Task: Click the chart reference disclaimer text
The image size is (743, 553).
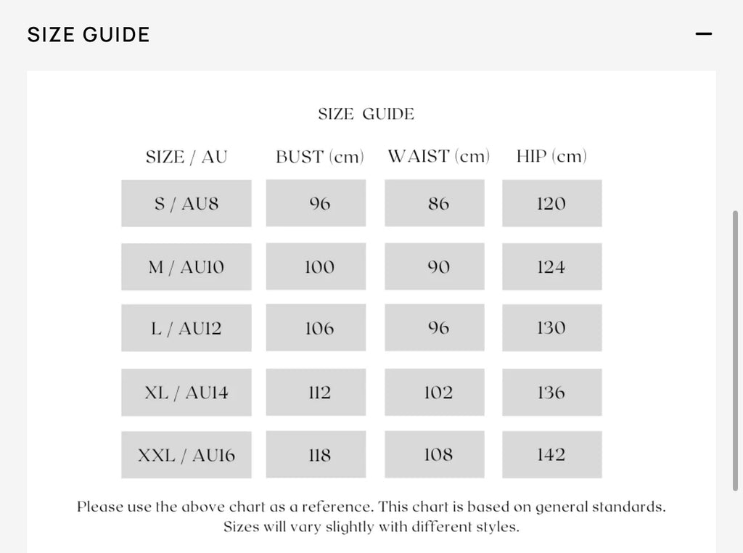Action: 371,517
